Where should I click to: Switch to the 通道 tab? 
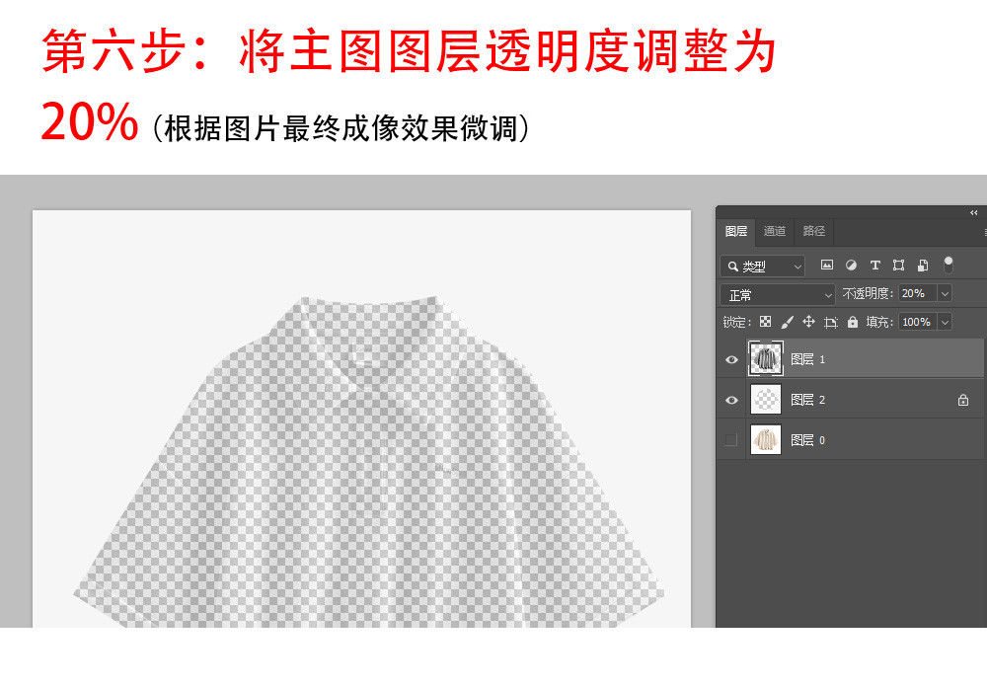775,231
